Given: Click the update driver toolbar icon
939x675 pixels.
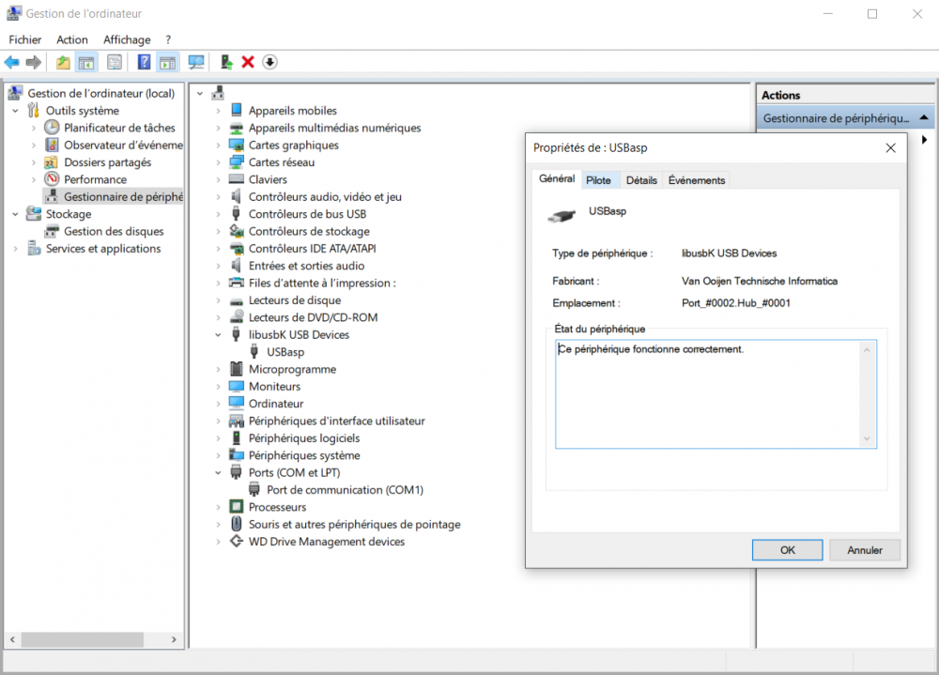Looking at the screenshot, I should click(x=226, y=62).
